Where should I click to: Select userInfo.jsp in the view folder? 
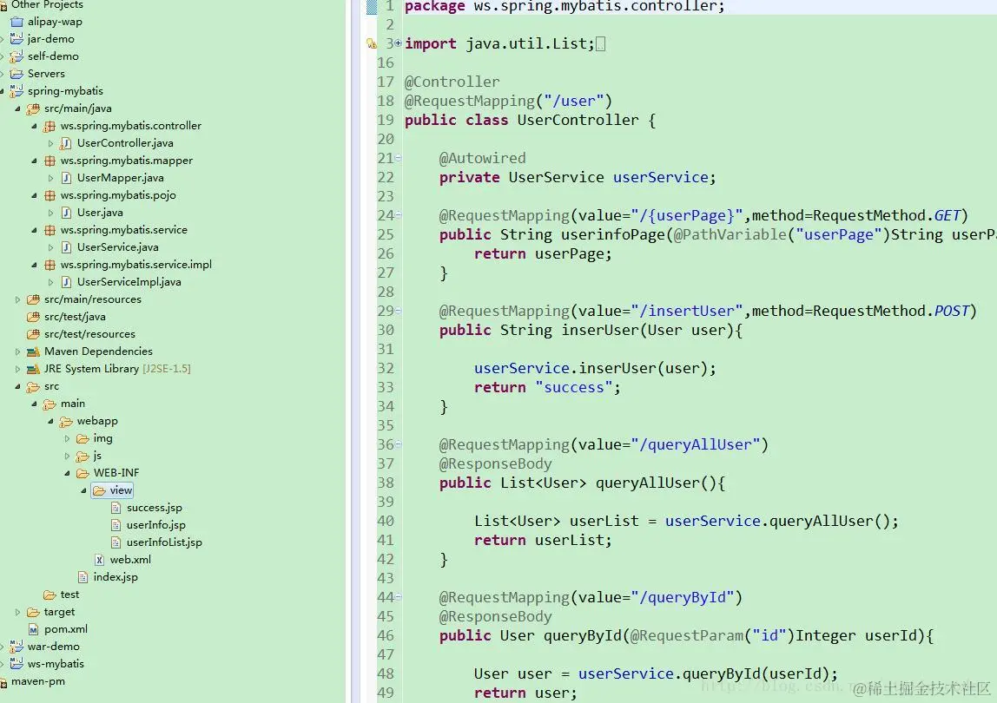click(155, 525)
